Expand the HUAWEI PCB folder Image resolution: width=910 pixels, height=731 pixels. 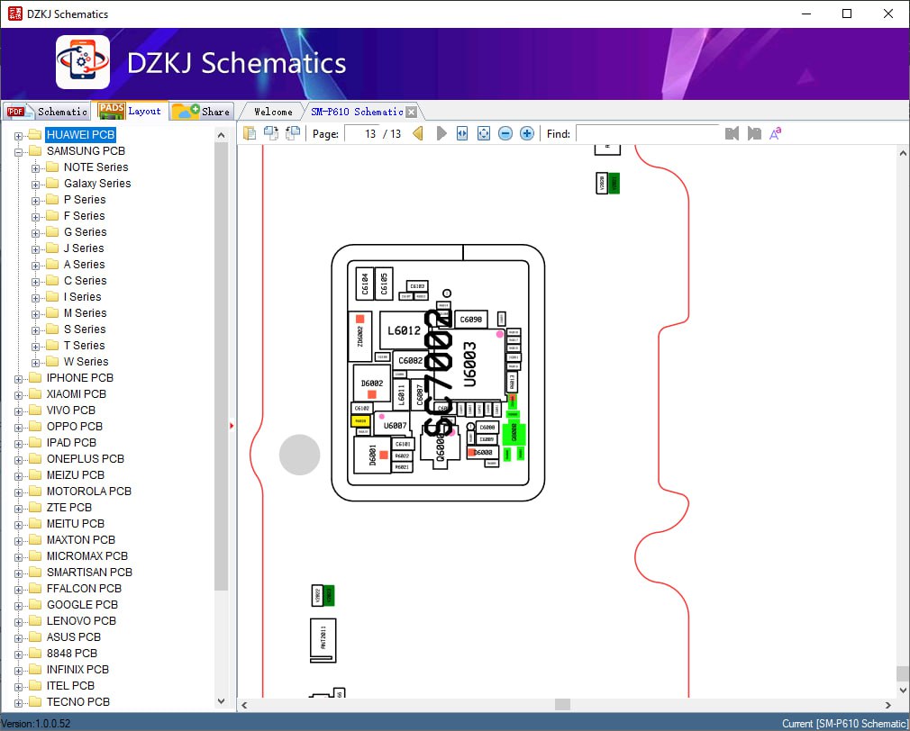point(19,136)
